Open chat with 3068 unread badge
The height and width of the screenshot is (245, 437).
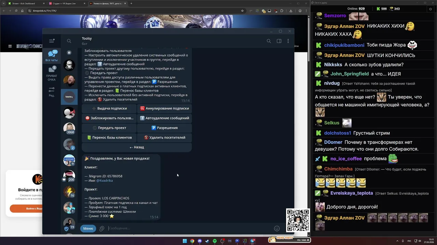tap(69, 128)
